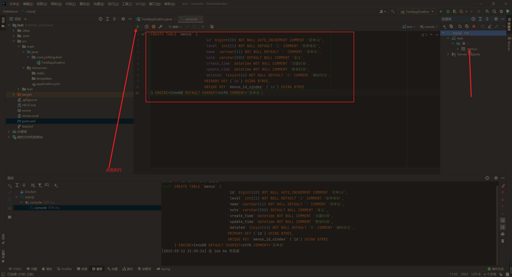The width and height of the screenshot is (512, 277).
Task: Open data source properties in database toolbar
Action: 467,26
